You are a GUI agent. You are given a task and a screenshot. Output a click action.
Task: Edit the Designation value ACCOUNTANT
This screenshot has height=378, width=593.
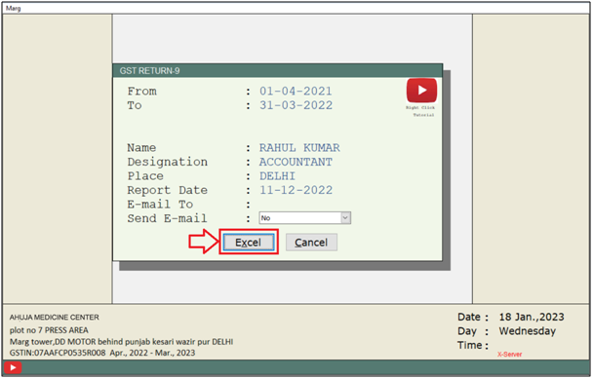(296, 162)
